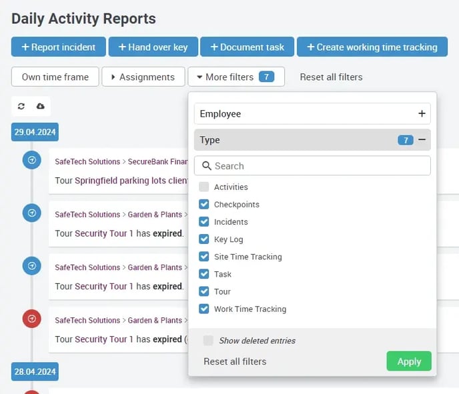The width and height of the screenshot is (459, 394).
Task: Click the Report incident button
Action: coord(59,47)
